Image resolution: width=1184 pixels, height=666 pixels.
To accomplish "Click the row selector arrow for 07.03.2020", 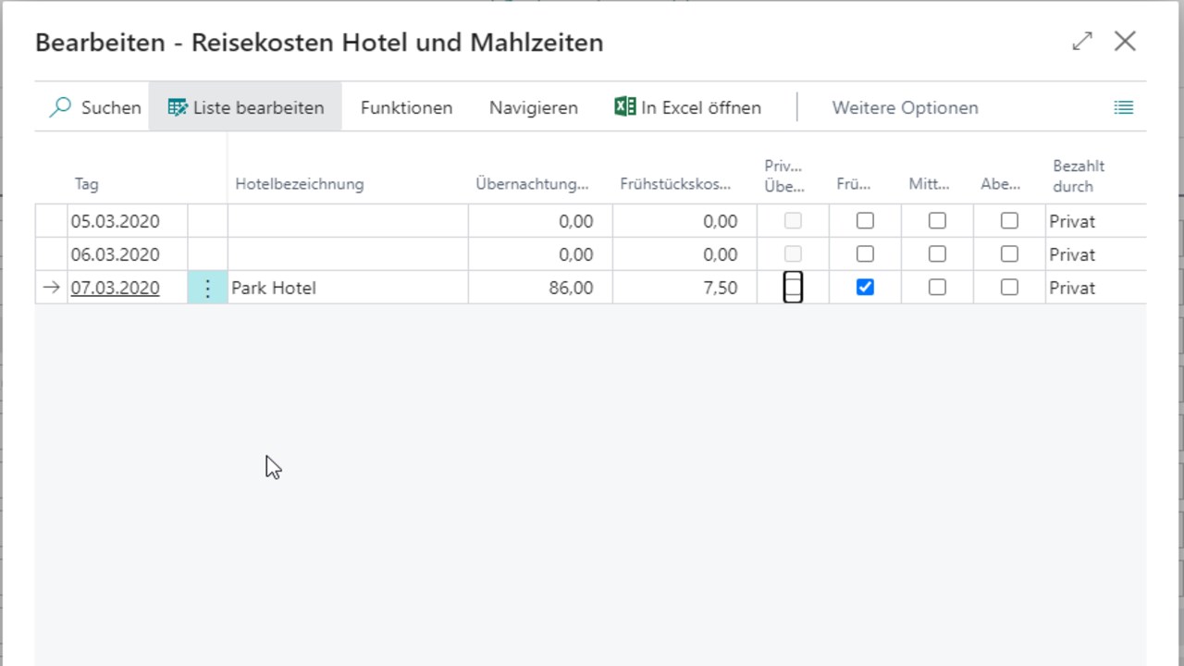I will [x=51, y=288].
